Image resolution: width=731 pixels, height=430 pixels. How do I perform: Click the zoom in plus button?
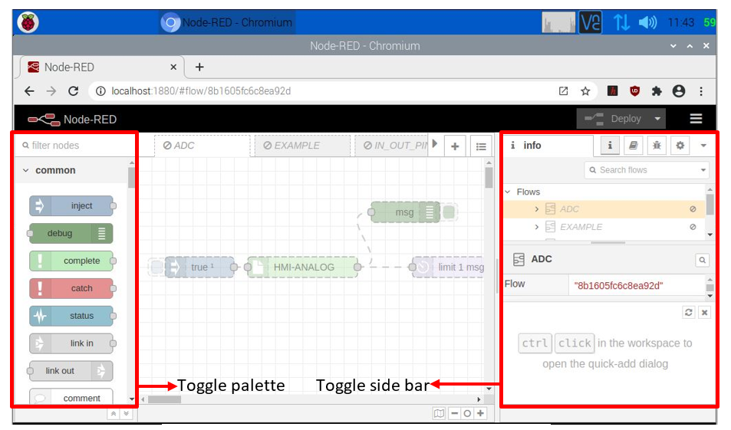click(x=480, y=413)
